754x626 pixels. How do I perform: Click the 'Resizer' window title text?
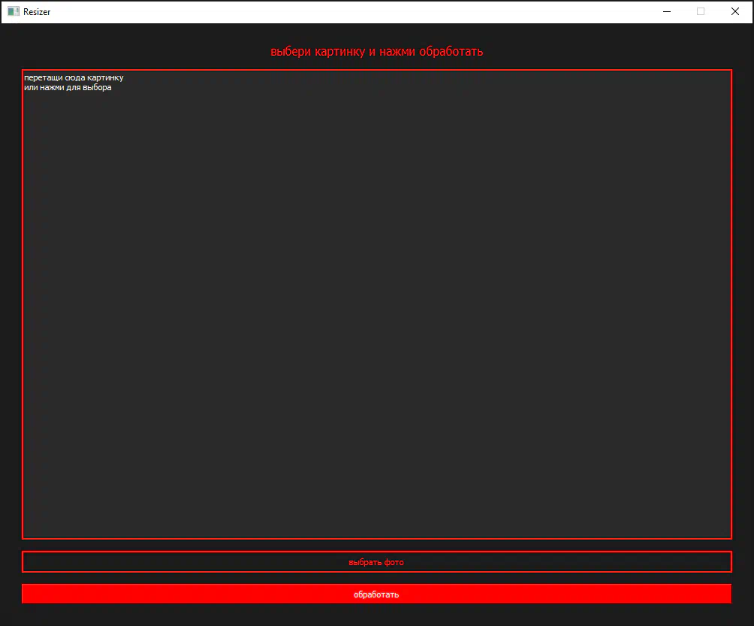pyautogui.click(x=37, y=12)
